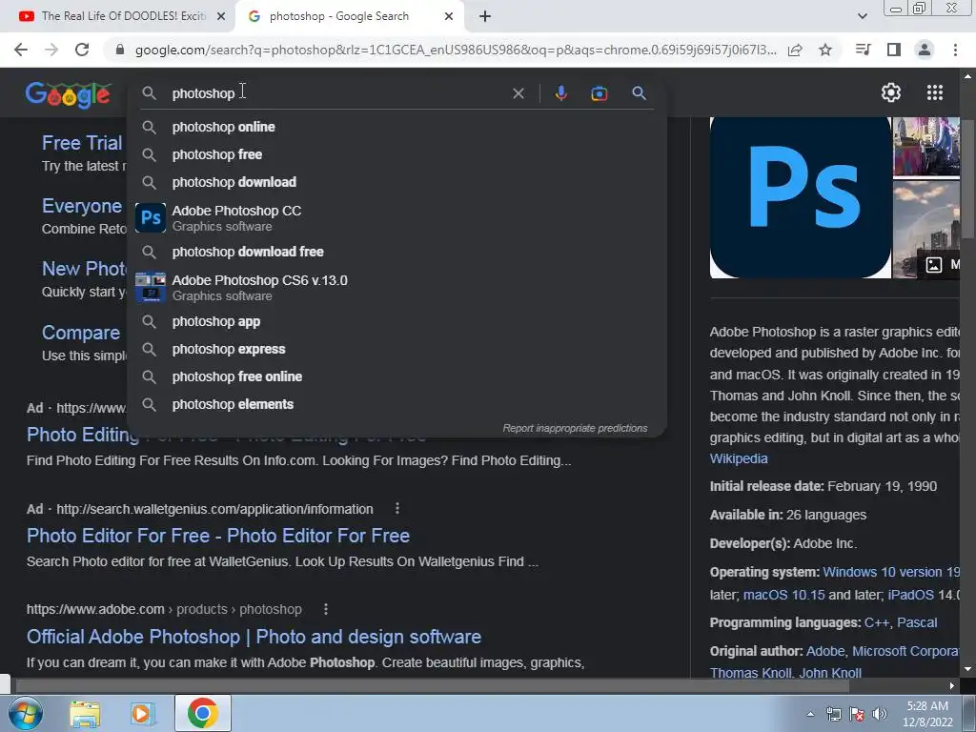Open the Free Trial sitelink
The image size is (976, 732).
point(82,143)
